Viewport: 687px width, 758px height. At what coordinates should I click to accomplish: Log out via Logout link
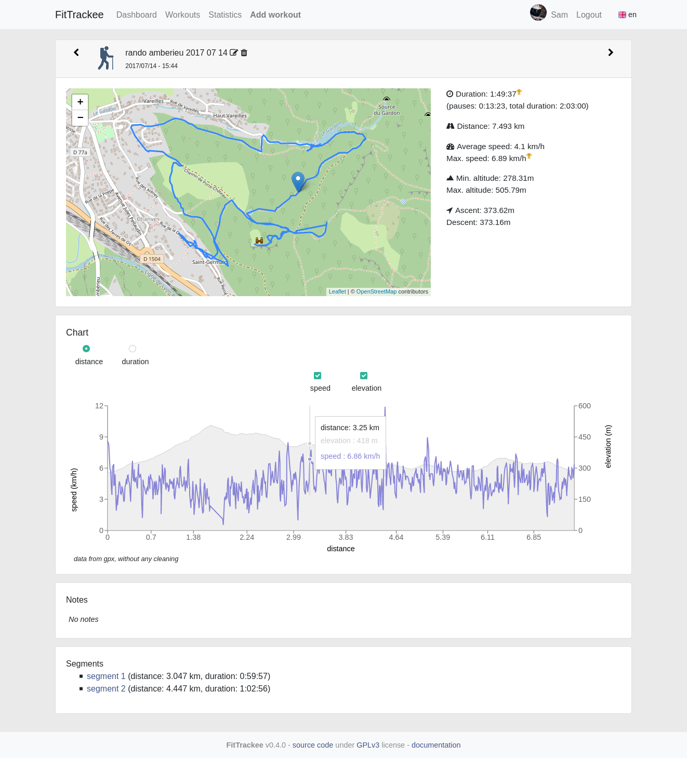(589, 15)
